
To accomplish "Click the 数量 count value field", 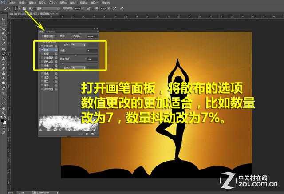I will (x=91, y=51).
